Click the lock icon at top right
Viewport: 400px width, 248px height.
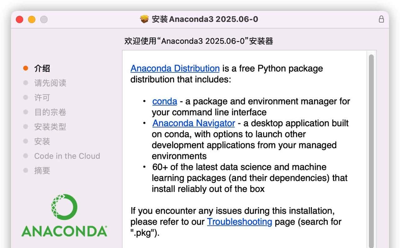(x=381, y=19)
